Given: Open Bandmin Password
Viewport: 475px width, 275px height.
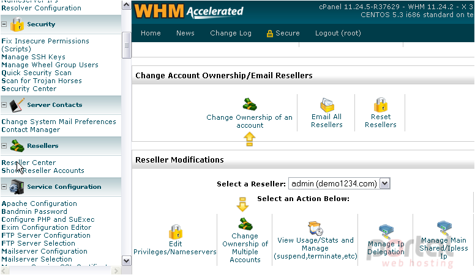Looking at the screenshot, I should click(x=34, y=211).
